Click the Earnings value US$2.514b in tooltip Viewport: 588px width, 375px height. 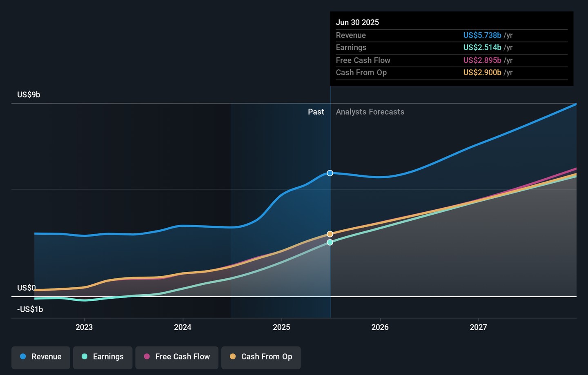482,48
